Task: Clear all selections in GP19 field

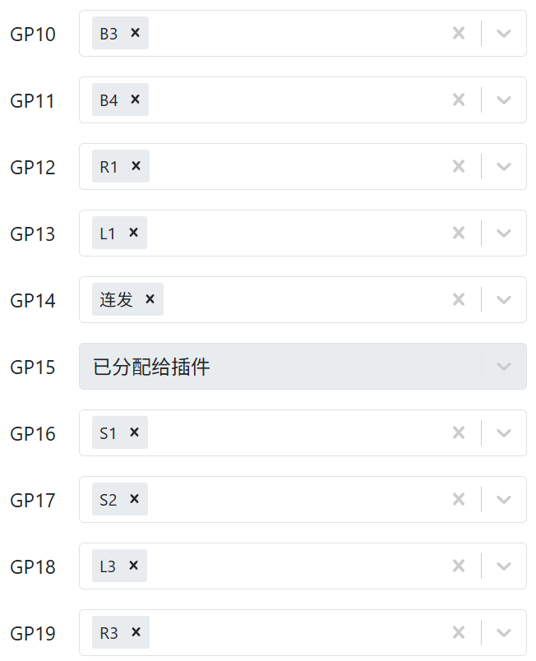Action: tap(459, 632)
